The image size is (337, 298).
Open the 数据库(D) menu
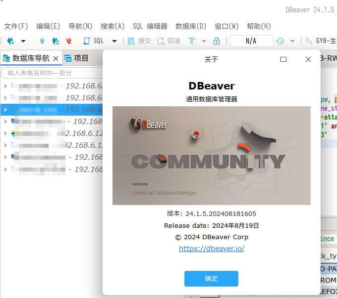click(191, 26)
